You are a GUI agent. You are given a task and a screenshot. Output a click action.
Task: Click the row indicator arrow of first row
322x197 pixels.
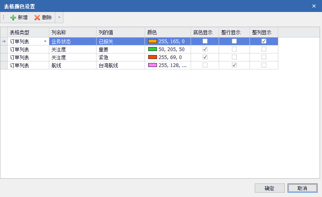click(x=4, y=41)
